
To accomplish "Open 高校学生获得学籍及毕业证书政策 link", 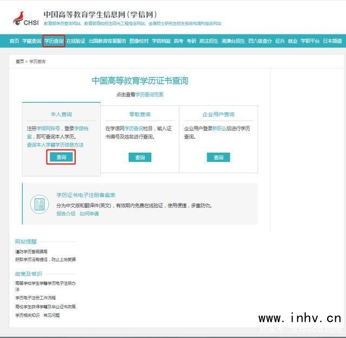I will (45, 307).
